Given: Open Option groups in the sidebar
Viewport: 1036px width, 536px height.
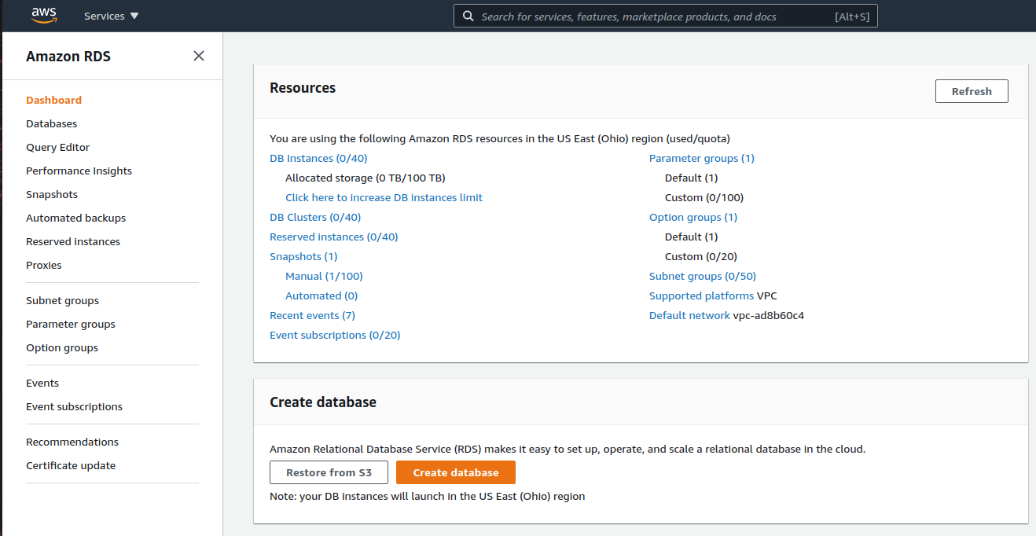Looking at the screenshot, I should pyautogui.click(x=62, y=347).
